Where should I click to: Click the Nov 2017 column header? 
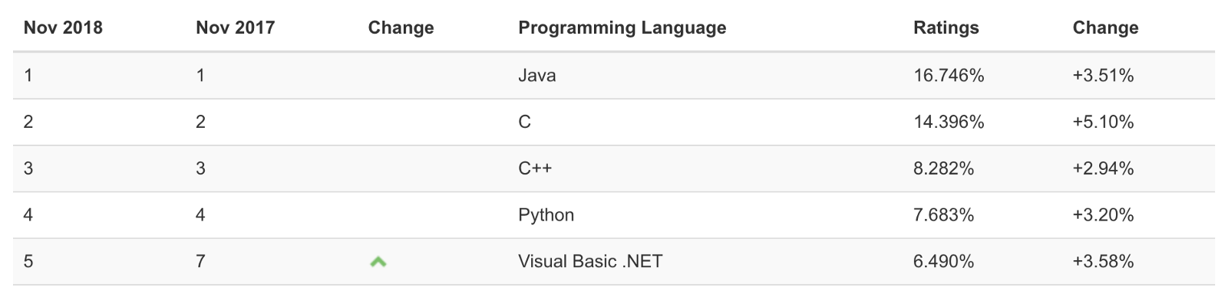[235, 28]
